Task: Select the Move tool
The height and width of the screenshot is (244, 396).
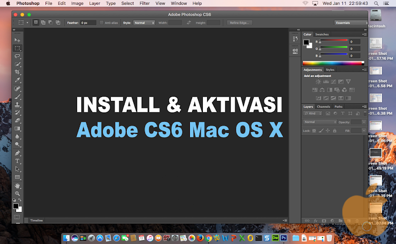Action: click(17, 40)
